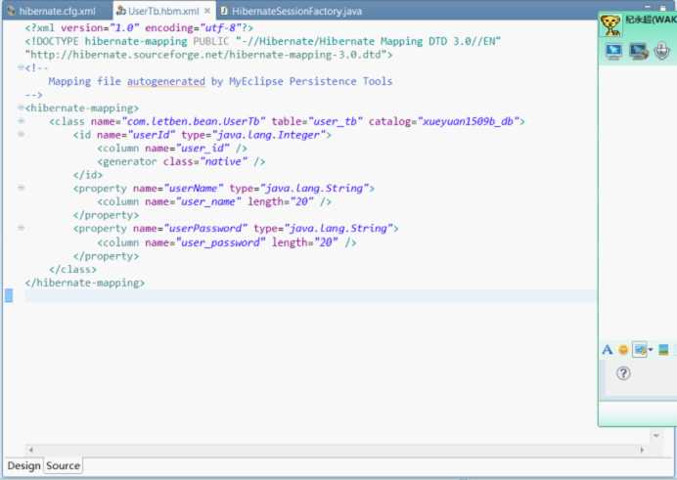Click the hibernate.sourceforge.net DTD URL line
The width and height of the screenshot is (677, 480).
tap(209, 55)
